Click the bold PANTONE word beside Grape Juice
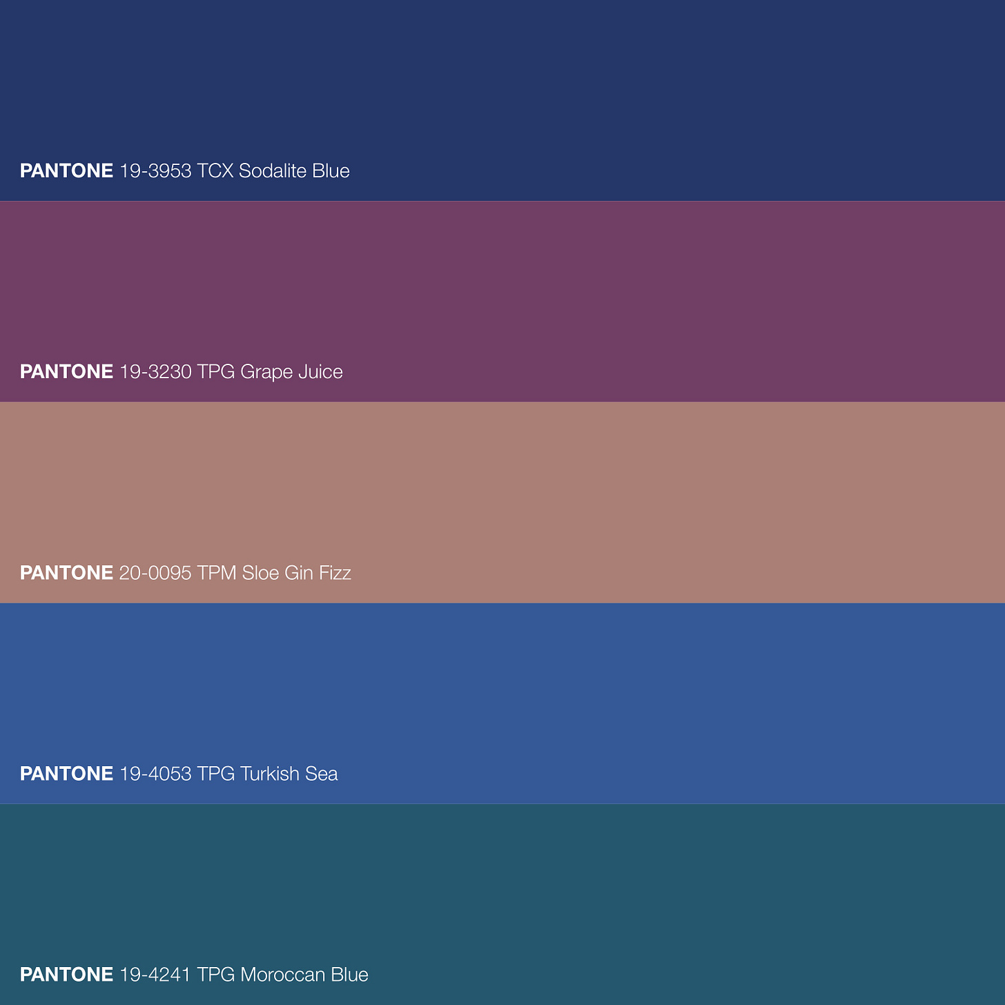 point(66,371)
